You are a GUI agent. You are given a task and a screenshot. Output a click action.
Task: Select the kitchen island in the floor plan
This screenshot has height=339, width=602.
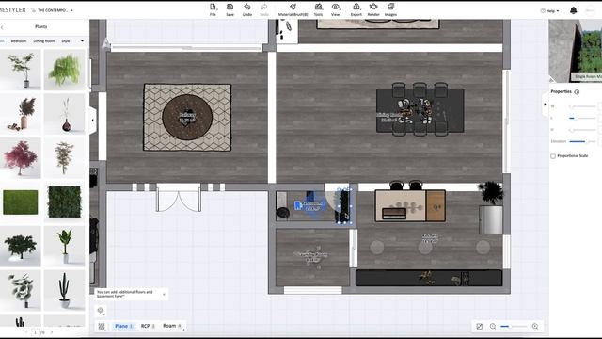[x=410, y=205]
